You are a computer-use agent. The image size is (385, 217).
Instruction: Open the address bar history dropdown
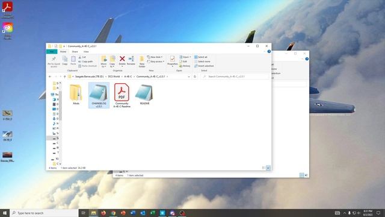point(189,77)
